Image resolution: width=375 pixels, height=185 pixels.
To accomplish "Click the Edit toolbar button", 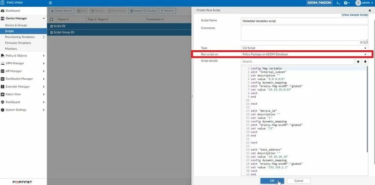I will pos(82,11).
